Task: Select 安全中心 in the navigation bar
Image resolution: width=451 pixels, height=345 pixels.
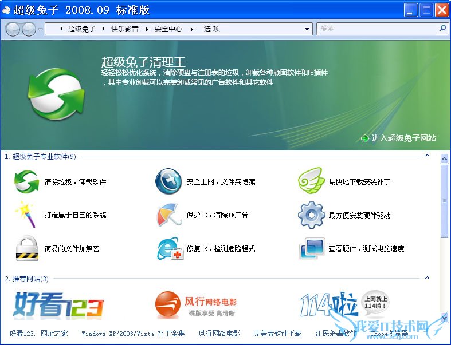Action: tap(168, 29)
